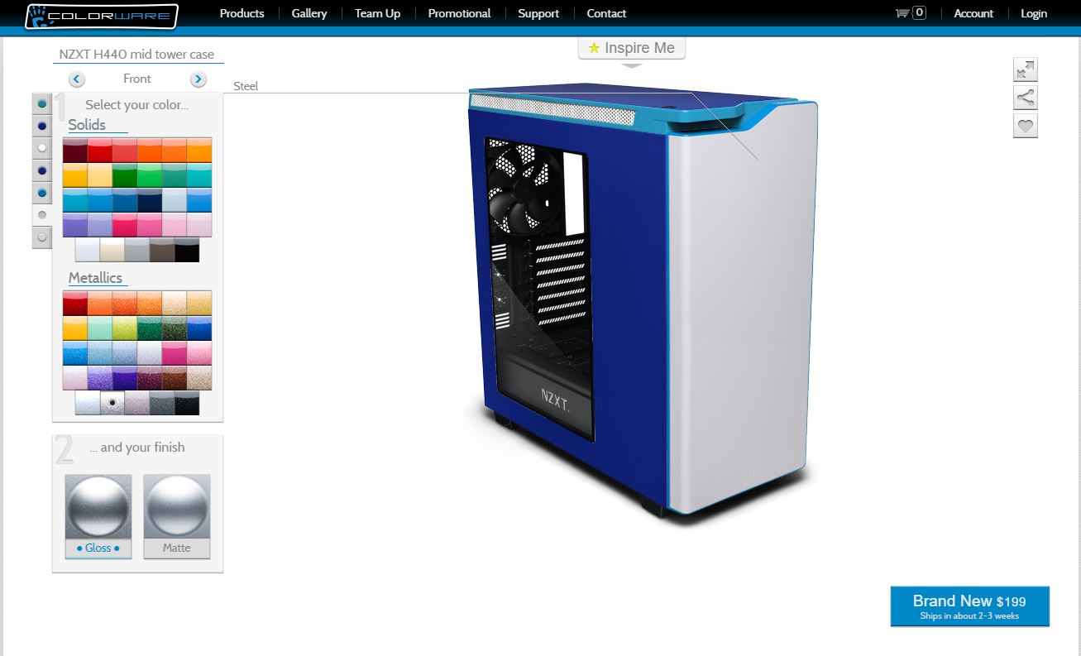
Task: Pick the bright green Solids swatch
Action: click(150, 175)
